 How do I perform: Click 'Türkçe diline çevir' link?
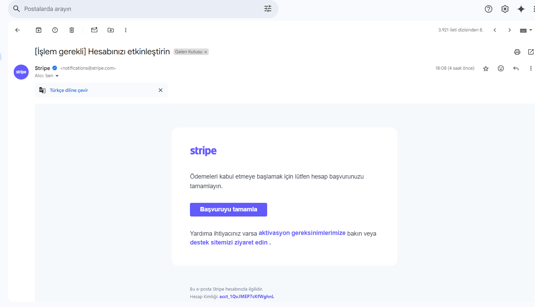(x=69, y=90)
